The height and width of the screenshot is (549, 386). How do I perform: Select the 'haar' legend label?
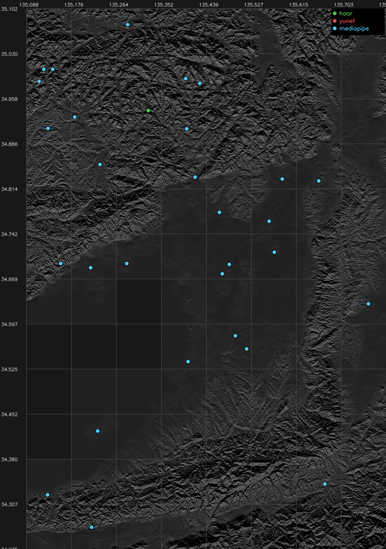click(346, 13)
